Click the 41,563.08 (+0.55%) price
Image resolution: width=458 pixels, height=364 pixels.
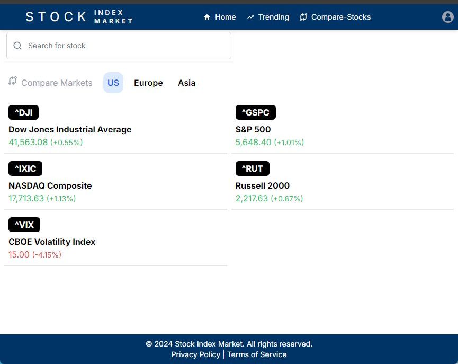click(x=46, y=142)
